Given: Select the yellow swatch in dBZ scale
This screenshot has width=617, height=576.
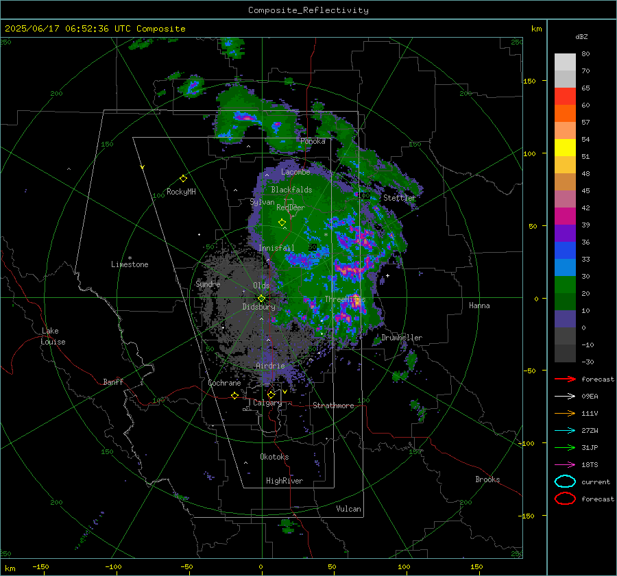Looking at the screenshot, I should (x=565, y=148).
